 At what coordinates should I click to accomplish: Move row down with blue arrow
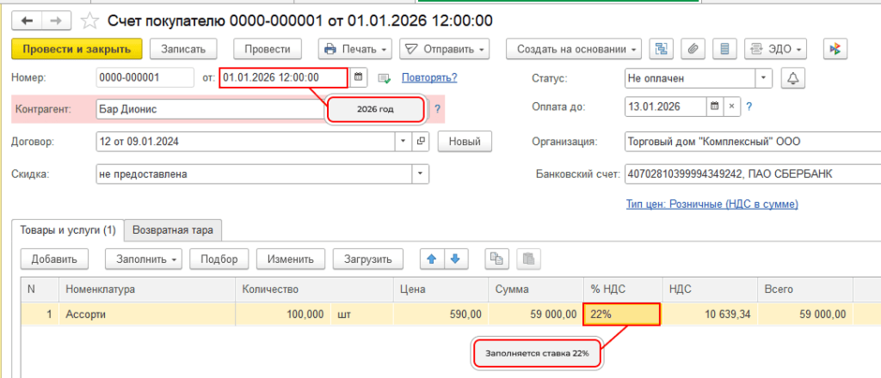point(455,258)
